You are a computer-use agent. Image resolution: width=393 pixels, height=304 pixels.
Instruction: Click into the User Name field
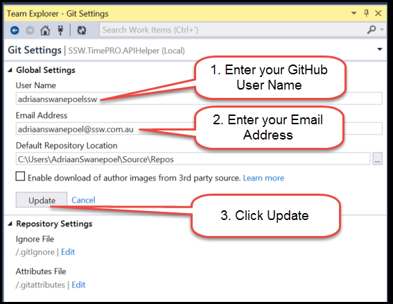pos(199,99)
